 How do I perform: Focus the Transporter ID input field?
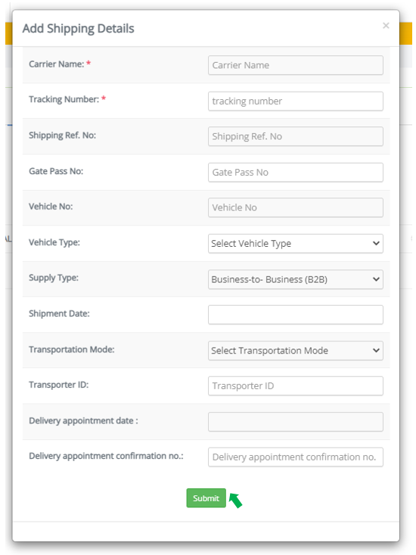[296, 386]
